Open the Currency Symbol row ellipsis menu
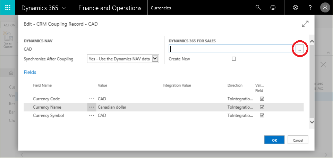 click(x=92, y=116)
